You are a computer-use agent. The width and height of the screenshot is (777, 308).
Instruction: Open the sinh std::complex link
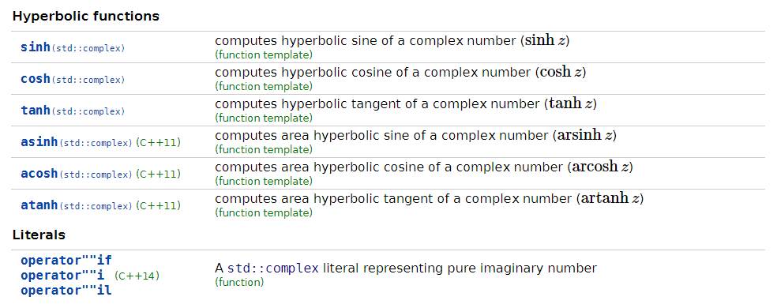[x=73, y=47]
